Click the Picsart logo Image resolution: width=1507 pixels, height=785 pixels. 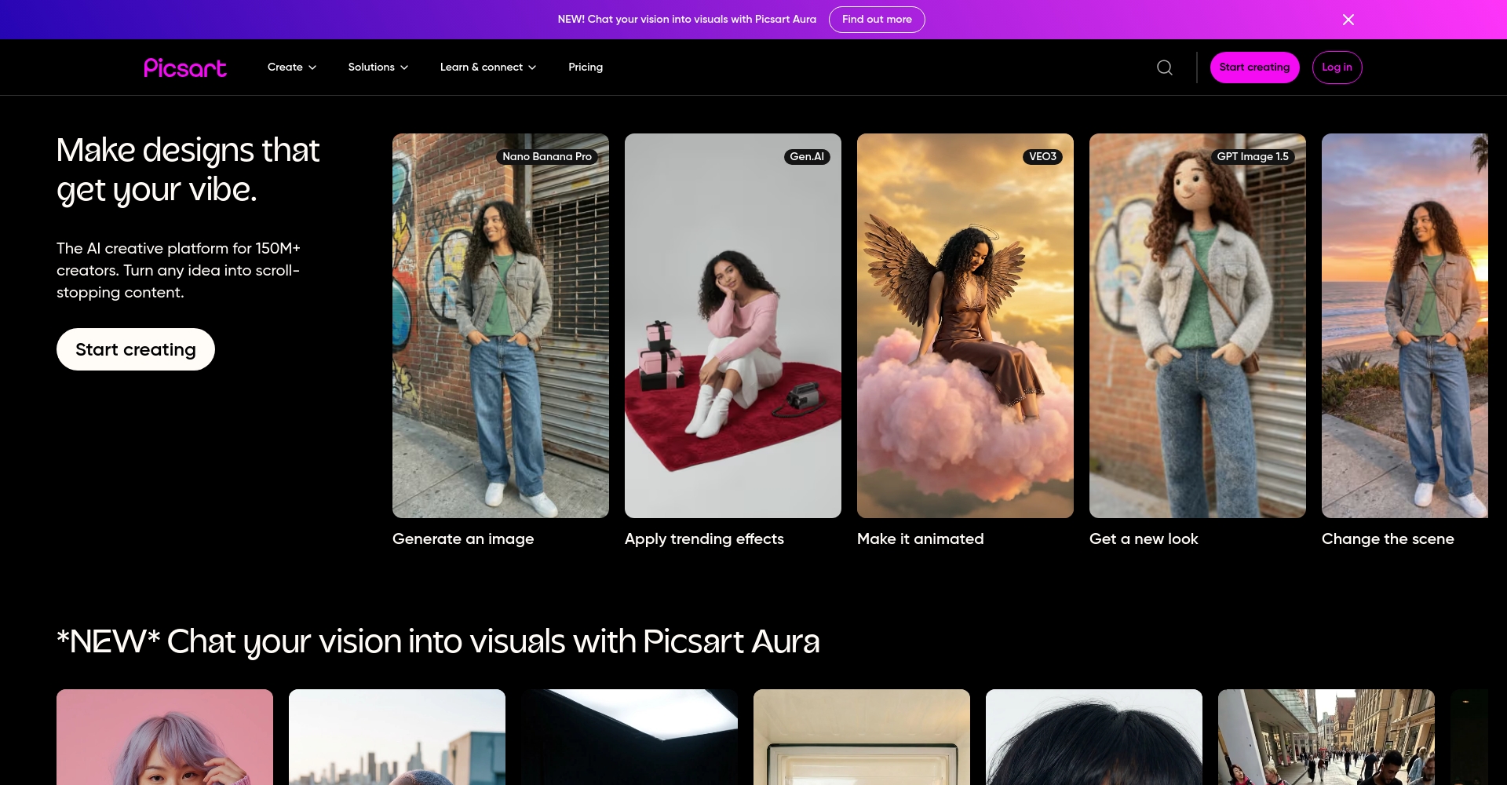[x=184, y=67]
